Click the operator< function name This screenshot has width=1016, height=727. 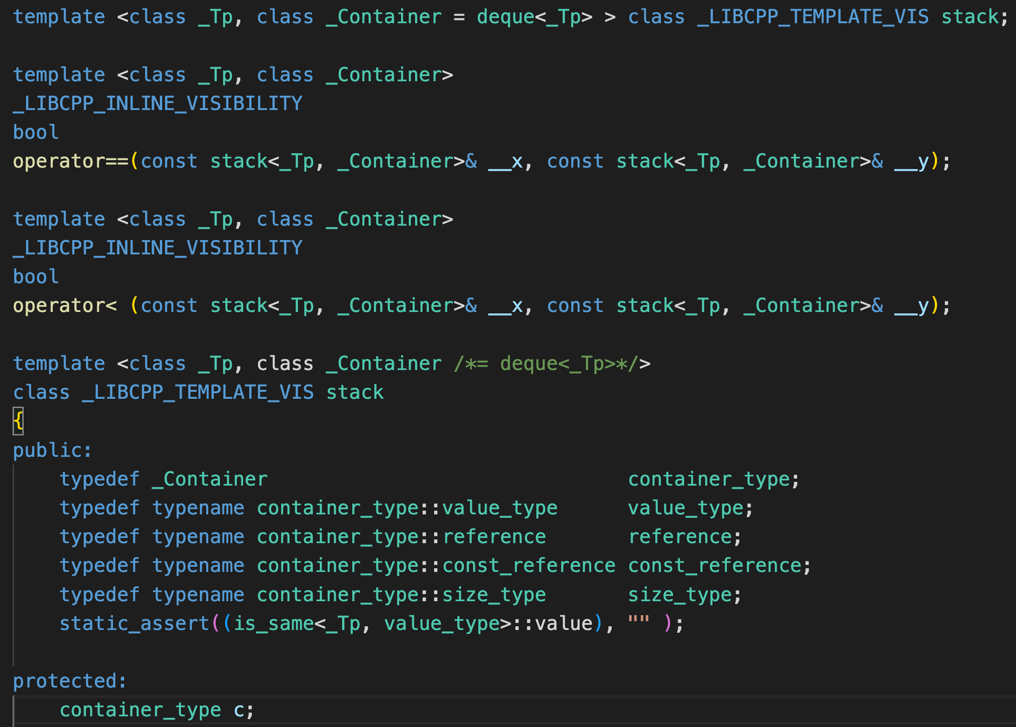click(x=65, y=306)
